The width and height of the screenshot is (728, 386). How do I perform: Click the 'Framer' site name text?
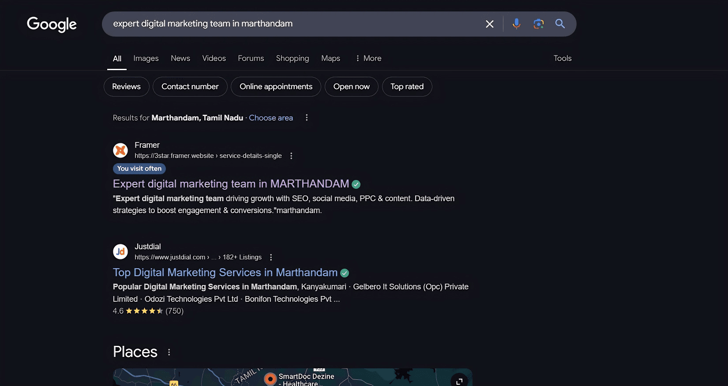tap(147, 145)
